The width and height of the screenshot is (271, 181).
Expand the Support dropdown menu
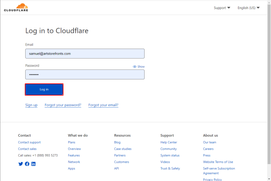222,8
